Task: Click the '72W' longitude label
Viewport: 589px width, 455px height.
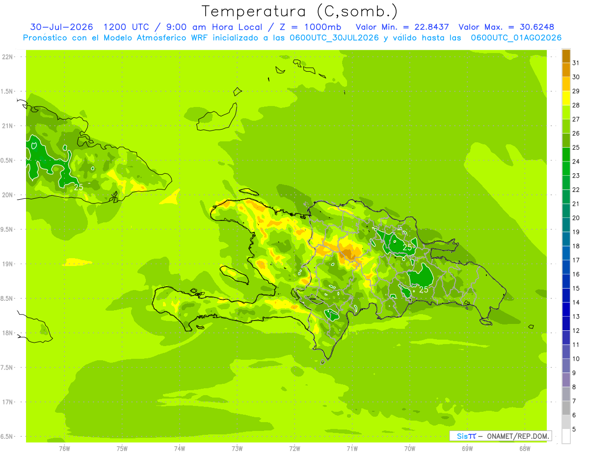Action: pyautogui.click(x=295, y=449)
